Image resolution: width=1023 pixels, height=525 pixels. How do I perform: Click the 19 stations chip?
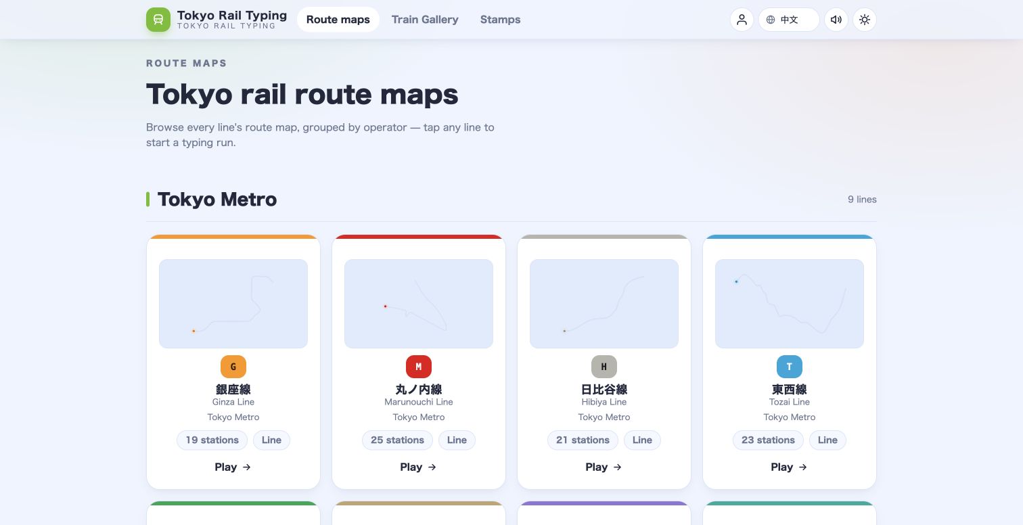click(212, 440)
